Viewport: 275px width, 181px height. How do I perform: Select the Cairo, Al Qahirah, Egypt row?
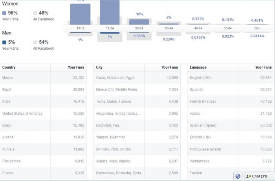tap(137, 78)
